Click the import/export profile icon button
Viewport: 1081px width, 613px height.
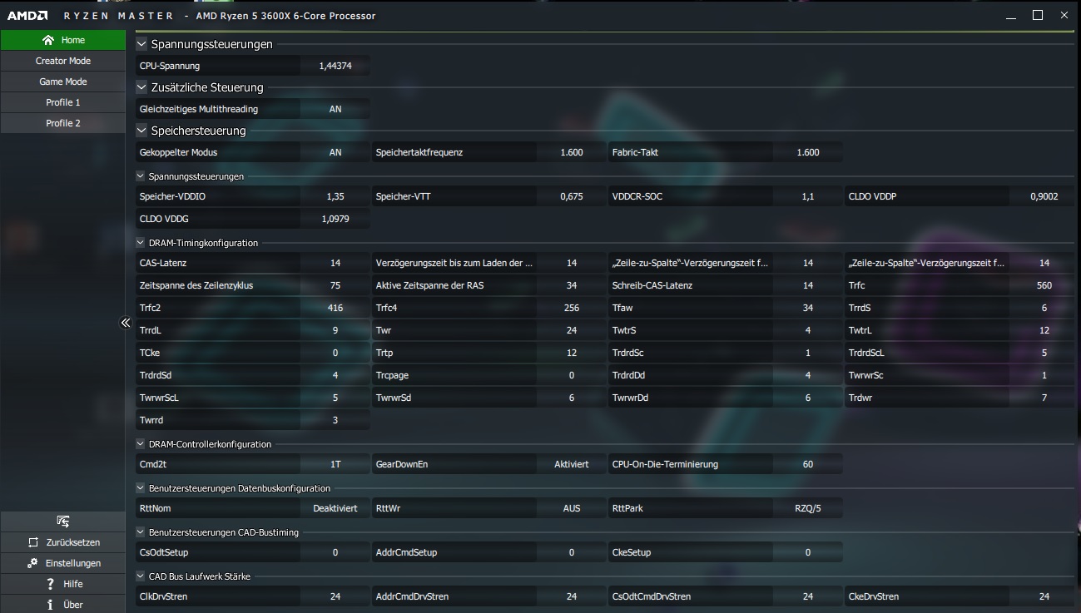coord(62,522)
